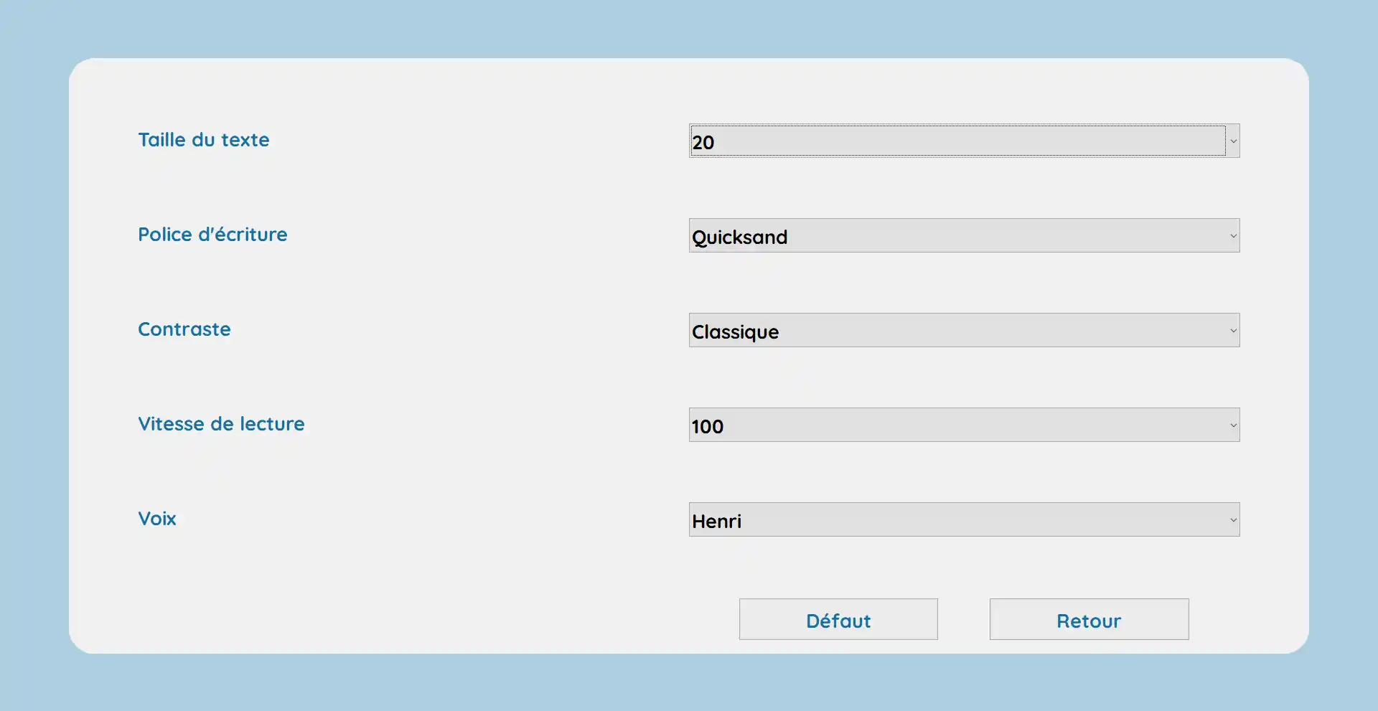Select the text size field showing 20
This screenshot has height=711, width=1378.
point(957,141)
